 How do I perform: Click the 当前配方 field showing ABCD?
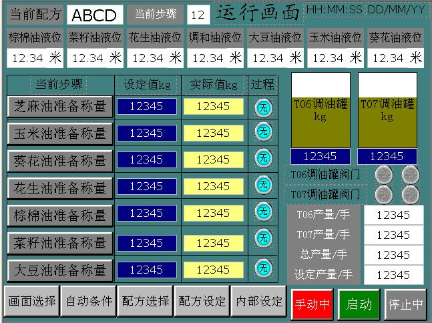pos(95,15)
